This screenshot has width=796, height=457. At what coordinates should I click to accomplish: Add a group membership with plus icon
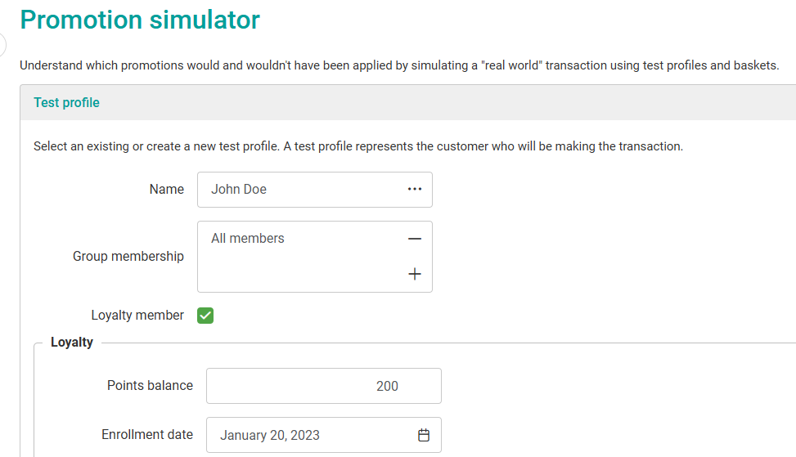[415, 275]
